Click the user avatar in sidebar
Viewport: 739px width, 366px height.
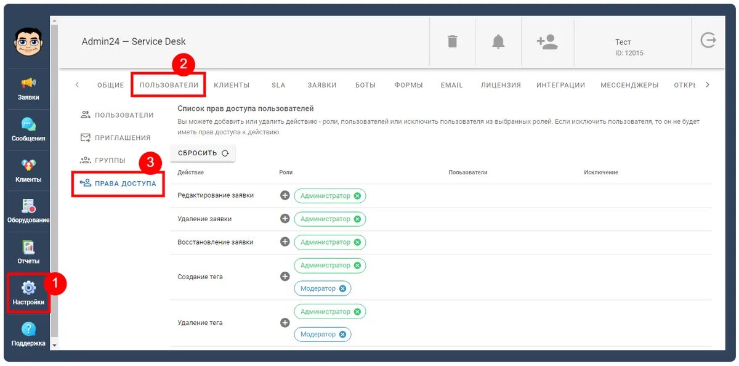28,41
